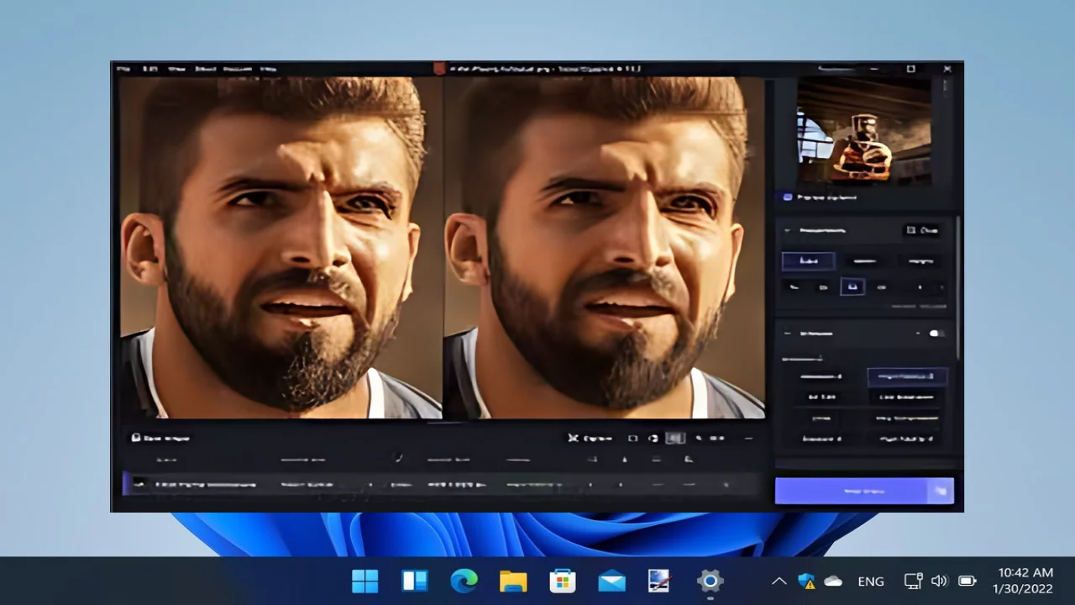Viewport: 1075px width, 605px height.
Task: Click the Crop button in the resize section
Action: [922, 230]
